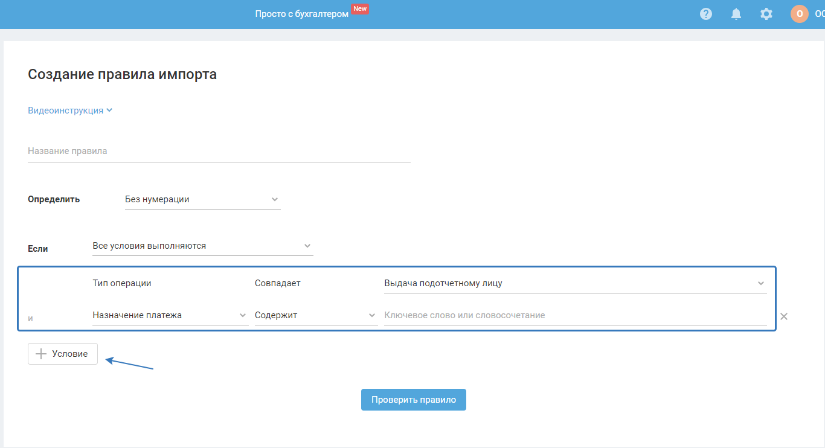Open "Просто с бухгалтером" menu item
825x448 pixels.
[302, 14]
